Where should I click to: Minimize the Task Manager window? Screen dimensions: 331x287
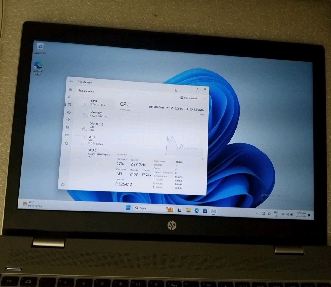188,88
